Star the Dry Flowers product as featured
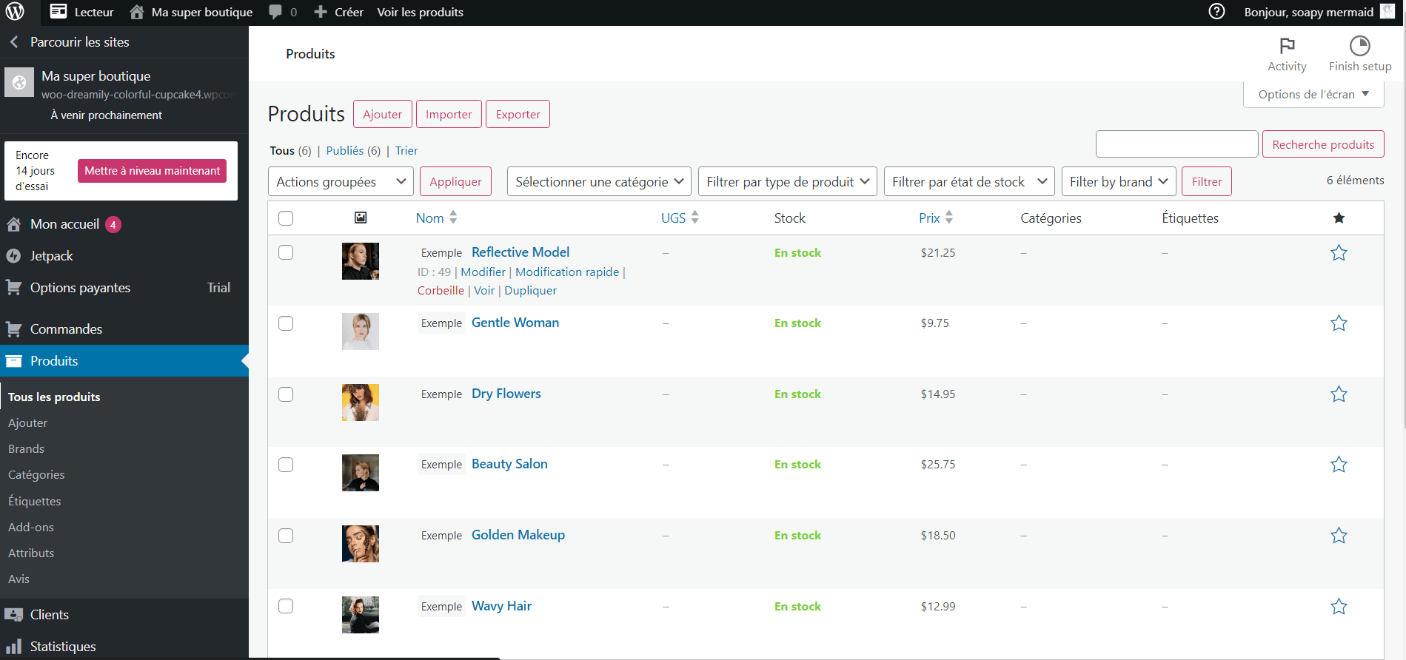Viewport: 1406px width, 660px height. (x=1339, y=394)
